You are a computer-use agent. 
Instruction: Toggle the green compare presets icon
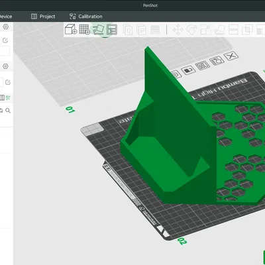[8, 97]
